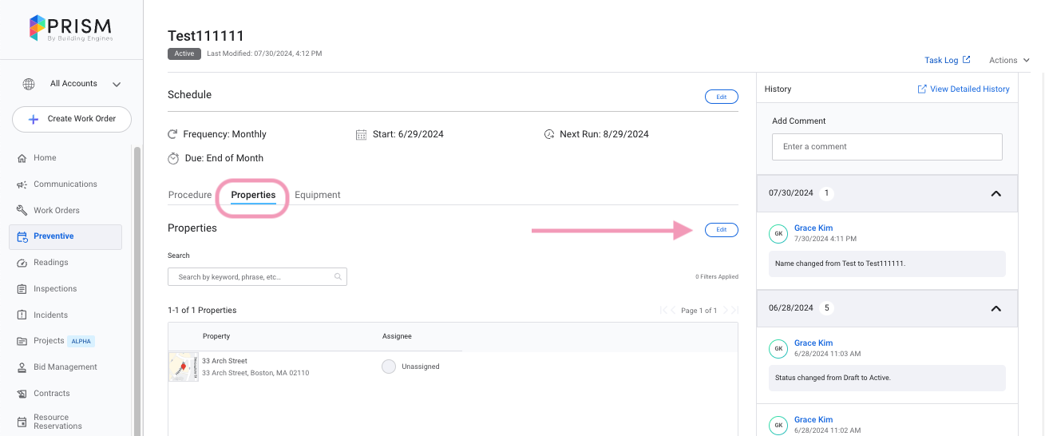1045x436 pixels.
Task: Open the Actions dropdown menu
Action: click(1008, 60)
